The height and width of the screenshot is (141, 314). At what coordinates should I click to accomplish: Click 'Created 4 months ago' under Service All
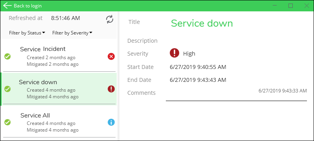coord(51,123)
